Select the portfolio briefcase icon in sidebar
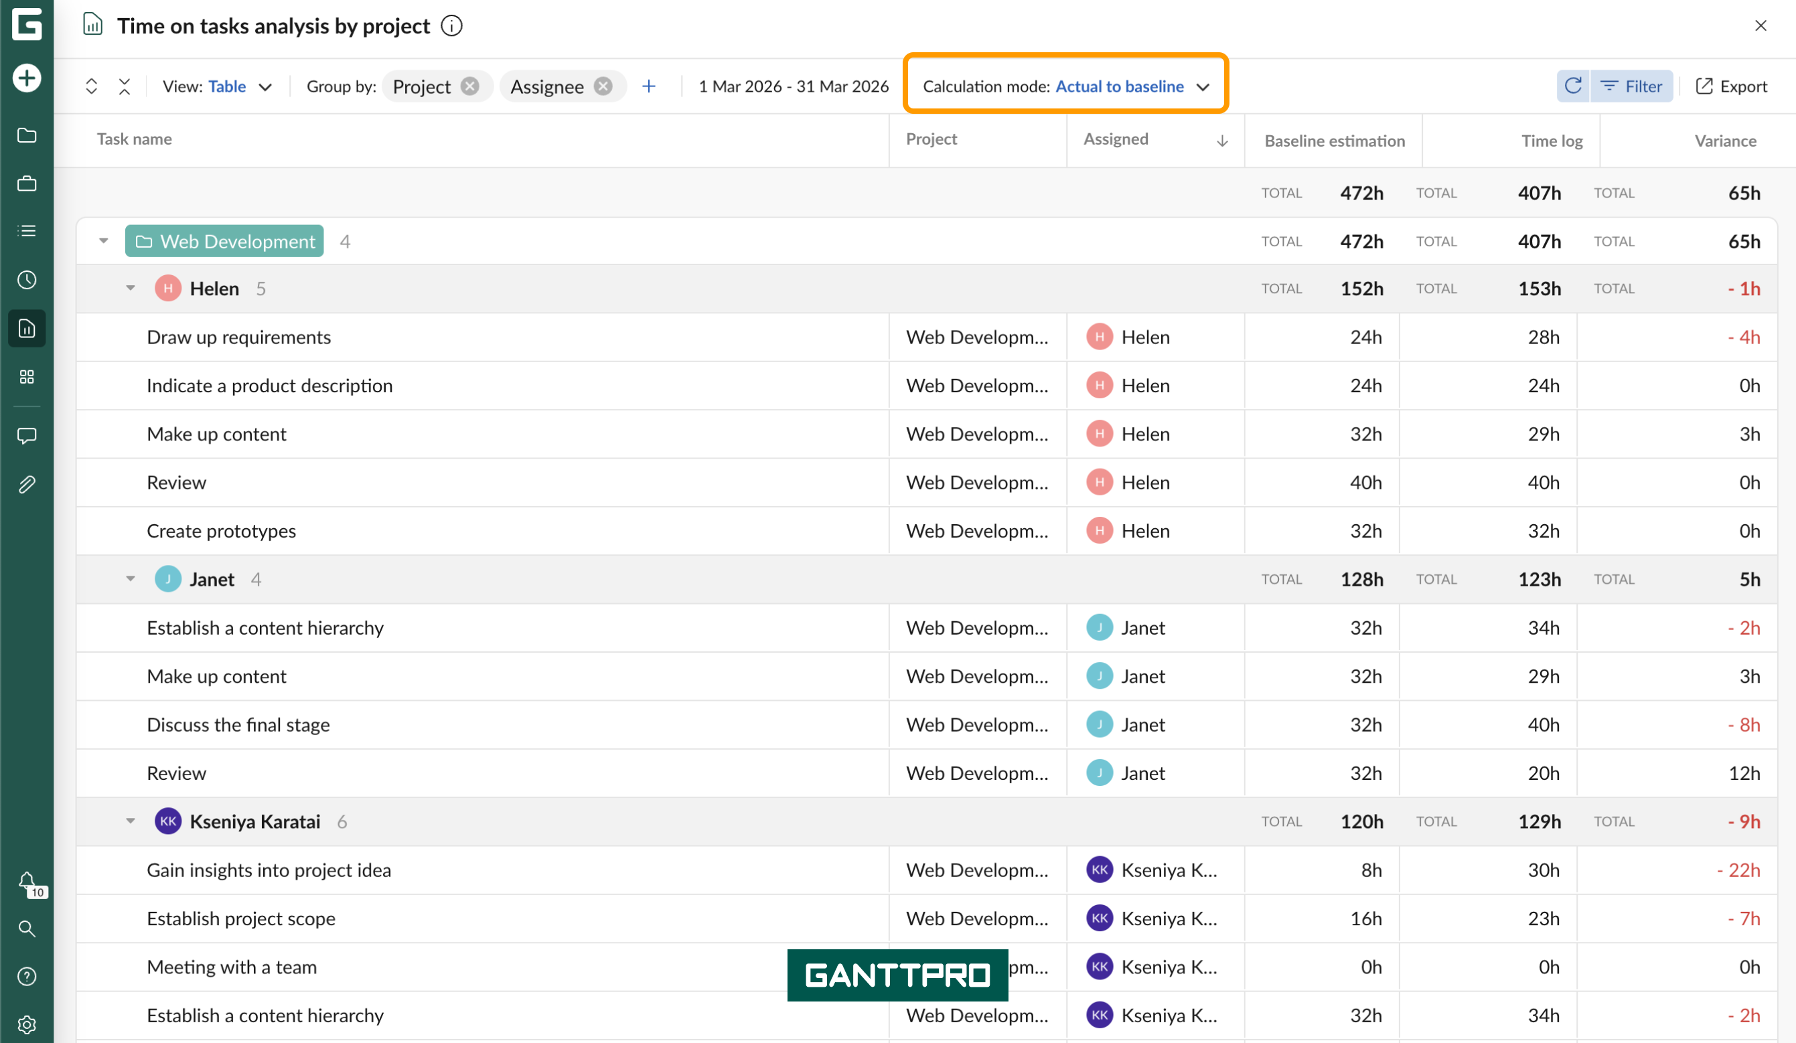 pos(26,183)
